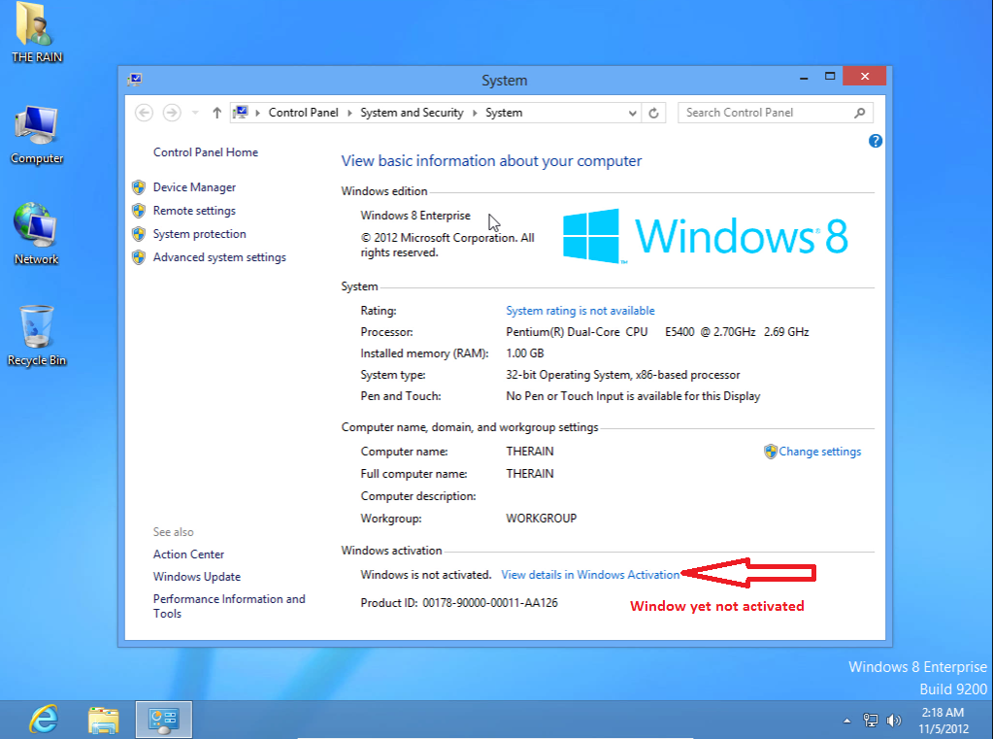Go to Control Panel Home
The height and width of the screenshot is (739, 993).
206,152
